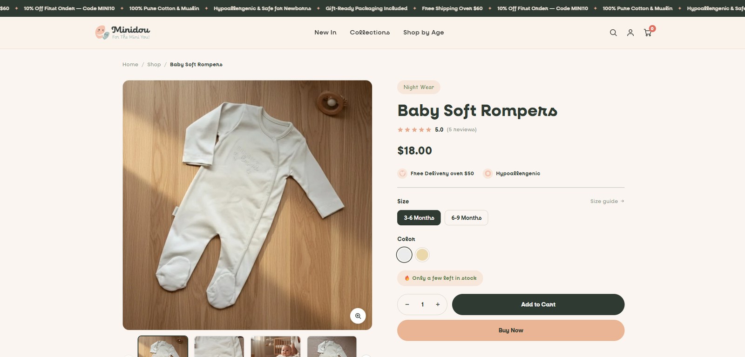Image resolution: width=745 pixels, height=357 pixels.
Task: Select the 3-6 Months size option
Action: tap(419, 218)
